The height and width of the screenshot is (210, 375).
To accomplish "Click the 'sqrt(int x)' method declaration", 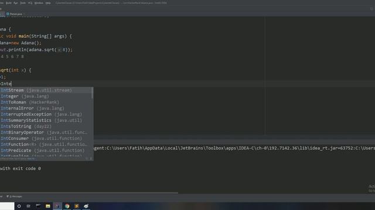I will click(x=13, y=70).
